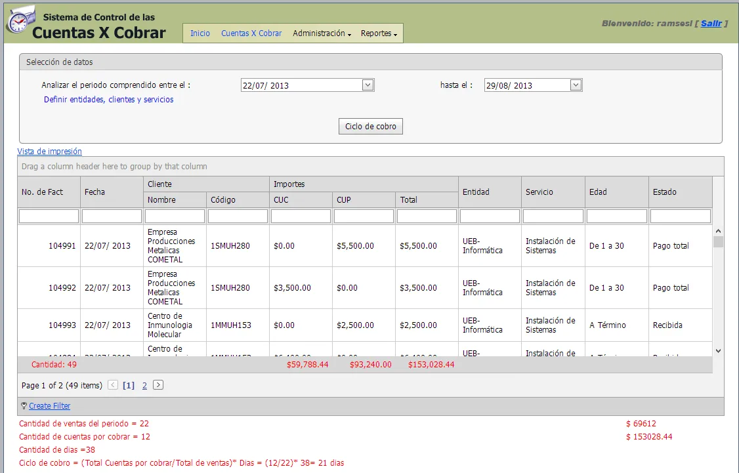
Task: Expand the Administración menu
Action: pos(322,33)
